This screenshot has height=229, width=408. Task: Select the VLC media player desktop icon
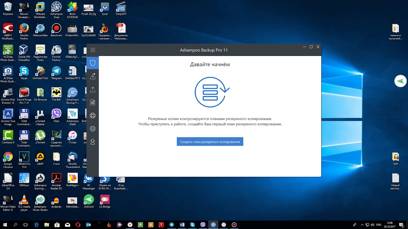coord(24,203)
